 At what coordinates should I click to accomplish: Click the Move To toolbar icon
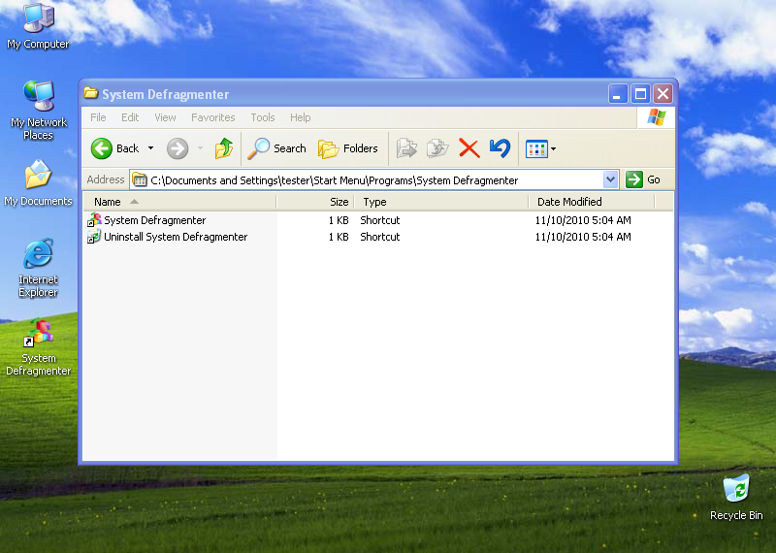[x=406, y=148]
